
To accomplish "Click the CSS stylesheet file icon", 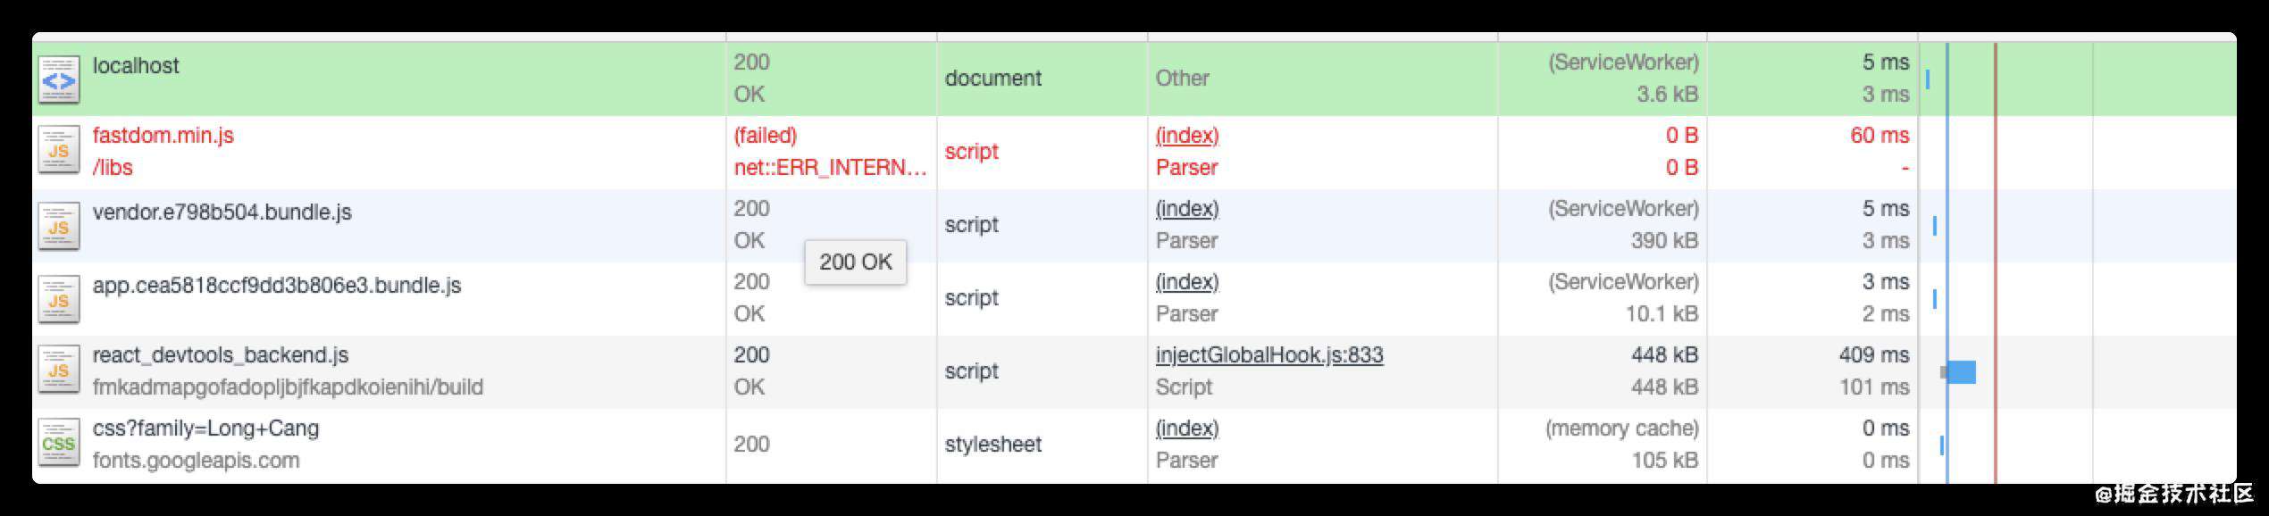I will tap(59, 445).
